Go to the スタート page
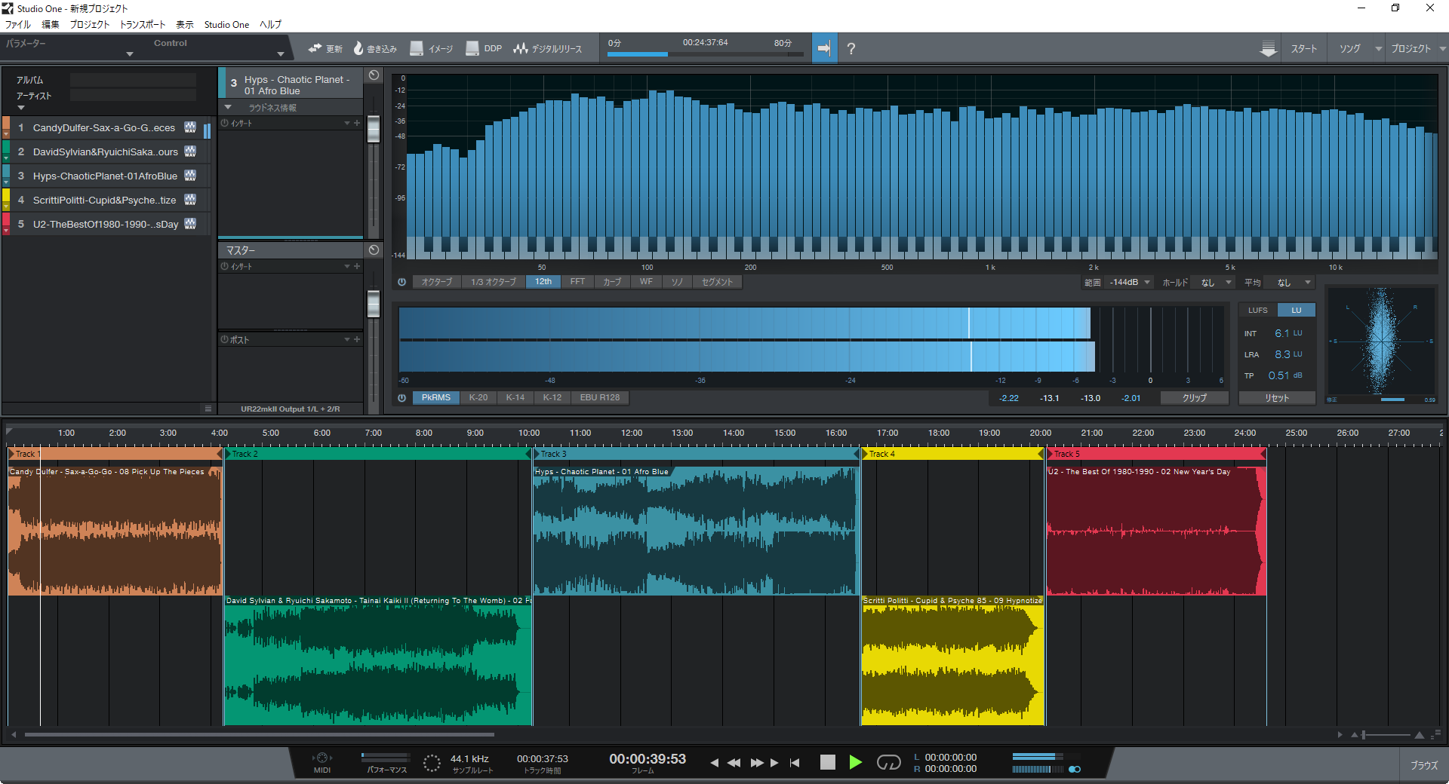Image resolution: width=1449 pixels, height=784 pixels. 1303,48
